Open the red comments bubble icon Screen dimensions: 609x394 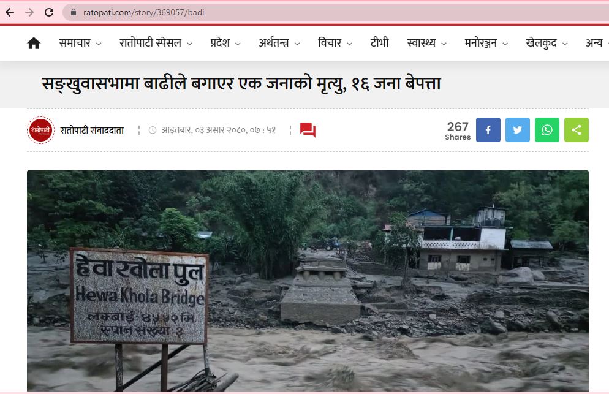click(x=308, y=130)
